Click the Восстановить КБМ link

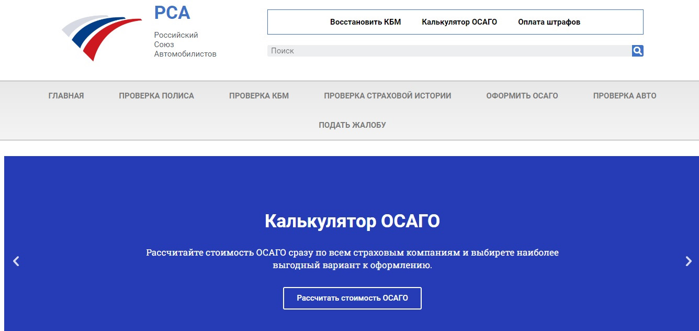[366, 22]
